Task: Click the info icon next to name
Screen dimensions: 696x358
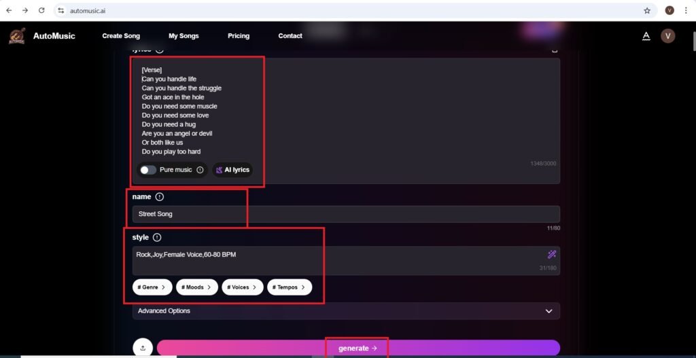Action: click(160, 197)
